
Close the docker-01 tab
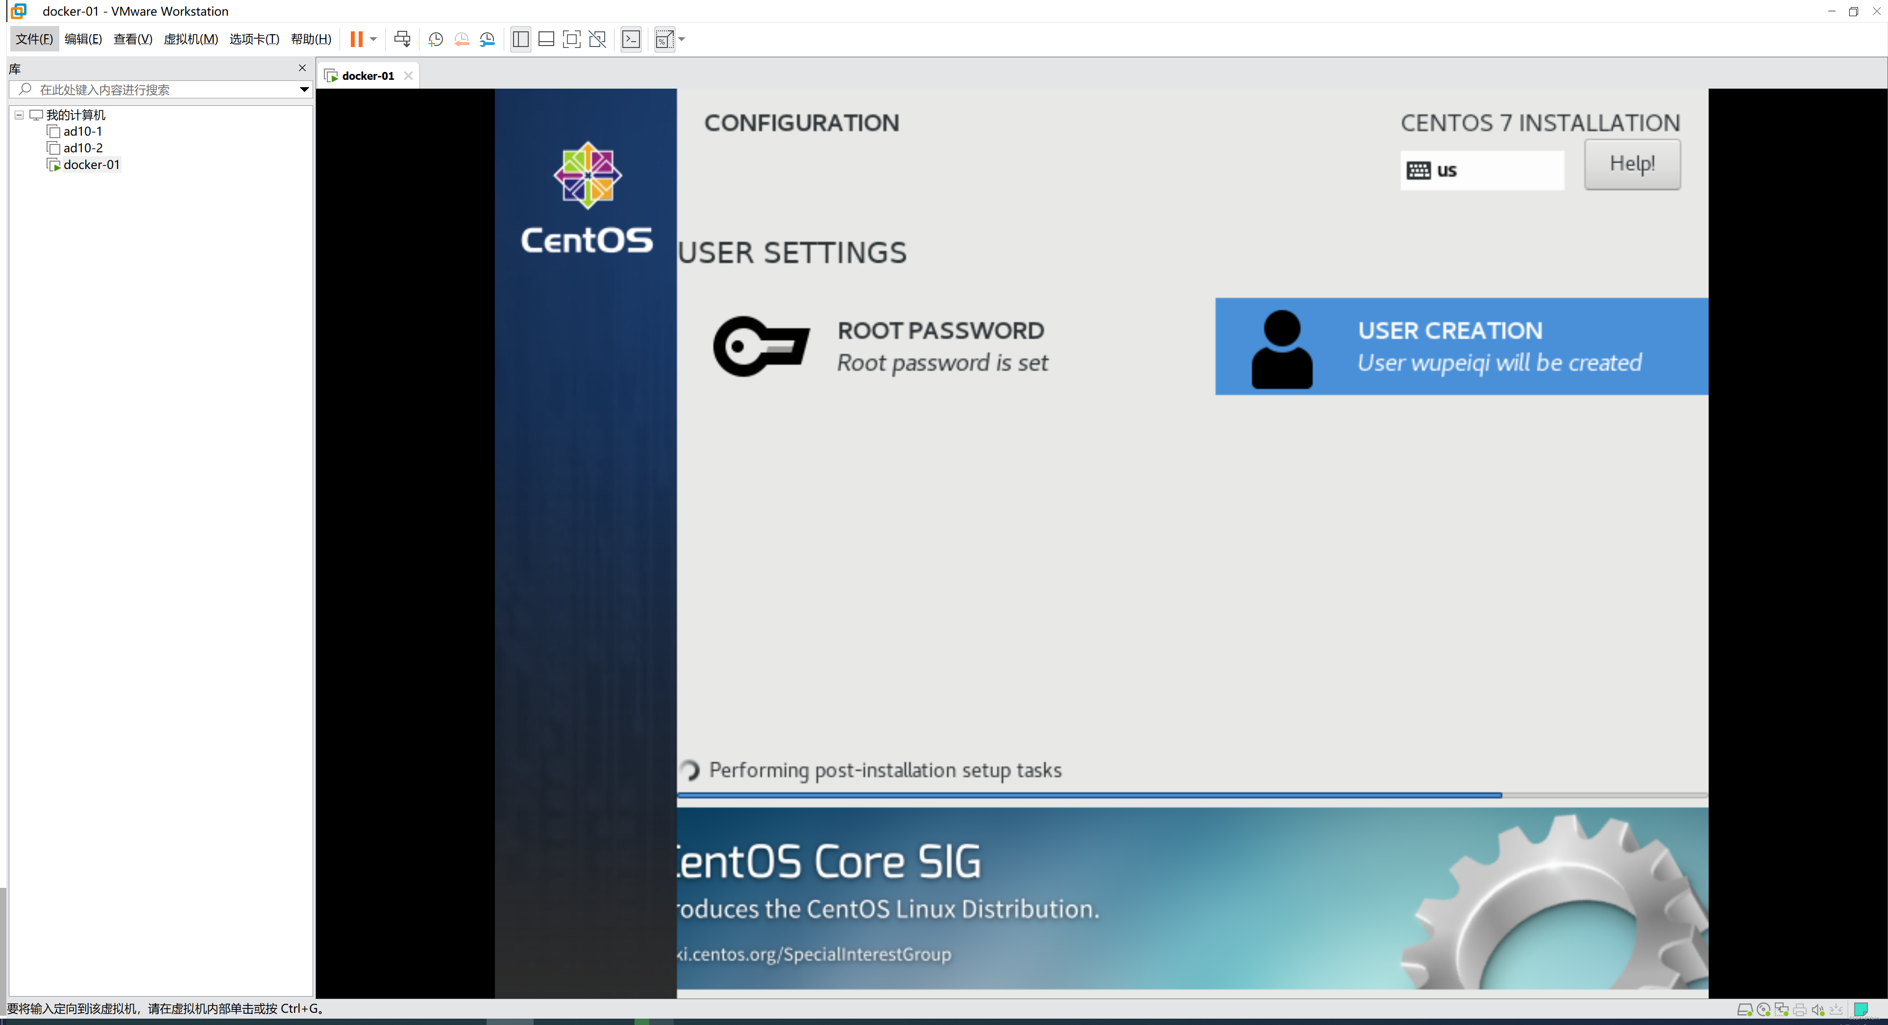(408, 75)
